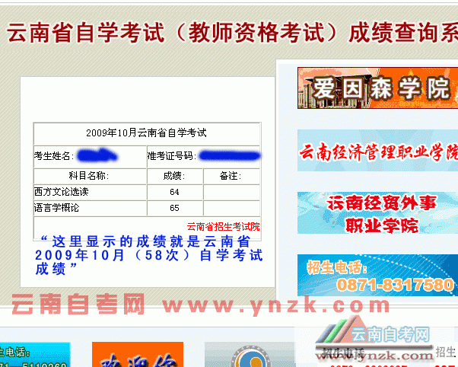
Task: Open the 云南经济管理职业学院 banner
Action: pos(378,151)
